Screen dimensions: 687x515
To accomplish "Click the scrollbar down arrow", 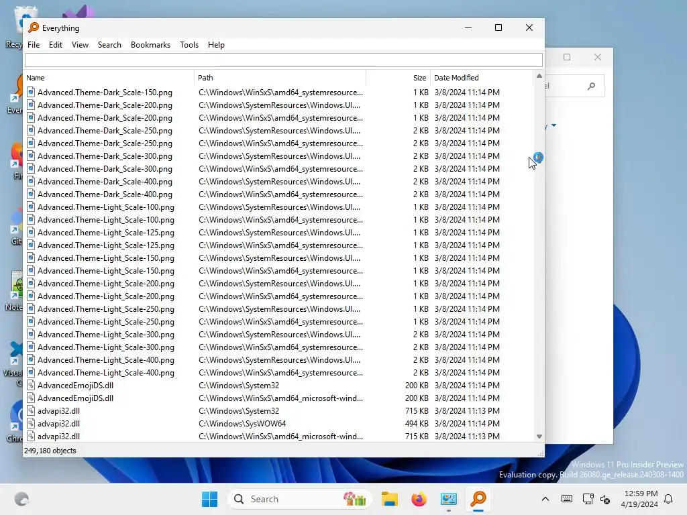I will pos(539,437).
